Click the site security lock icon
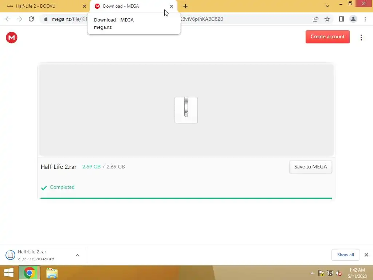This screenshot has width=373, height=280. tap(46, 19)
